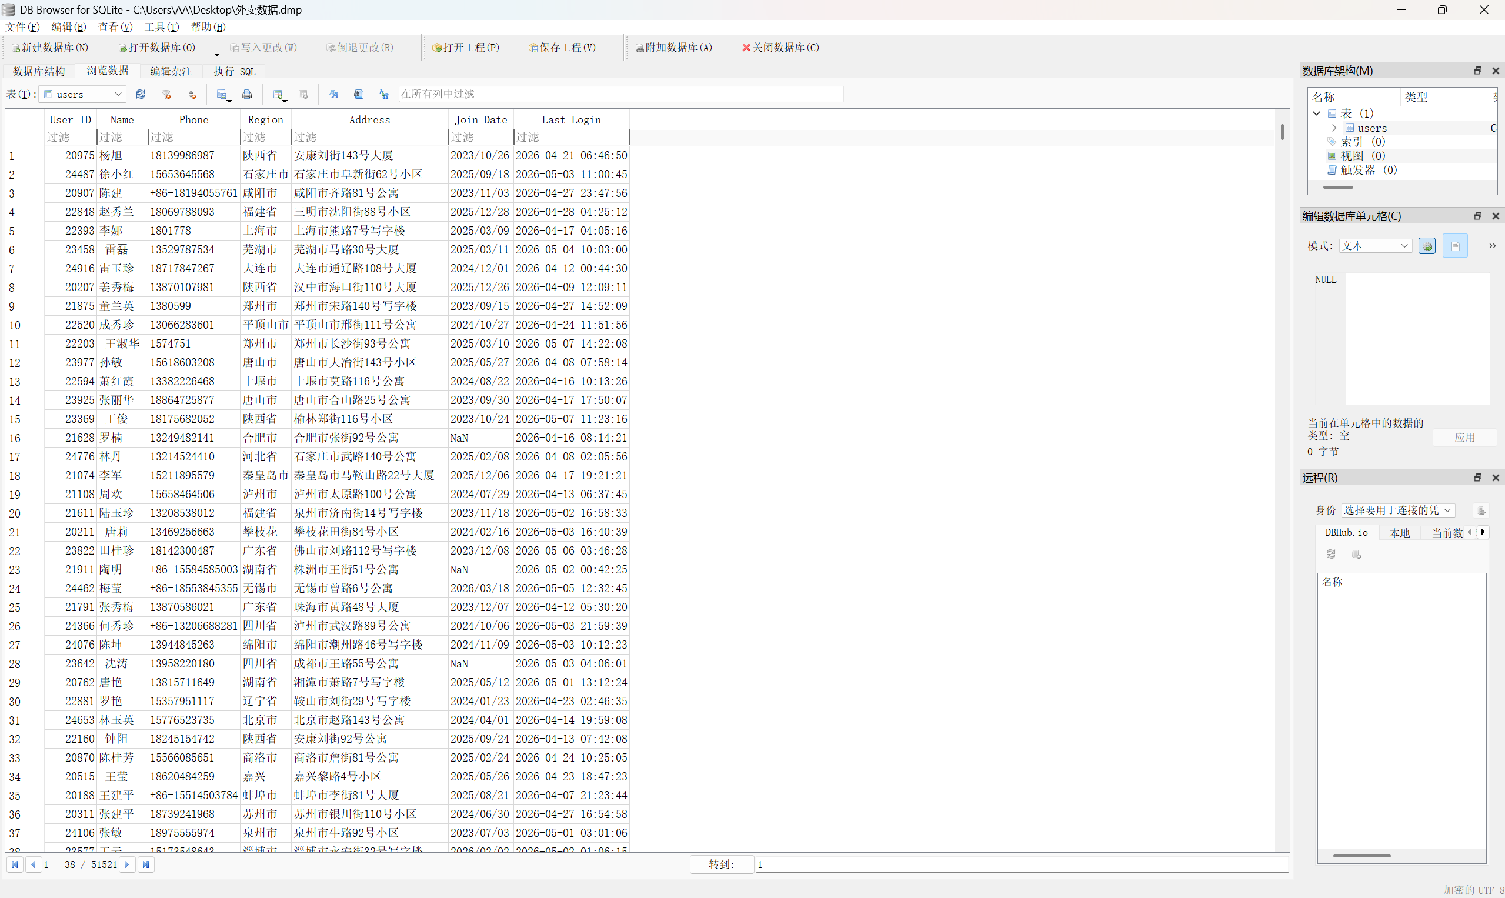Viewport: 1505px width, 898px height.
Task: Click in the filter all columns field
Action: (621, 94)
